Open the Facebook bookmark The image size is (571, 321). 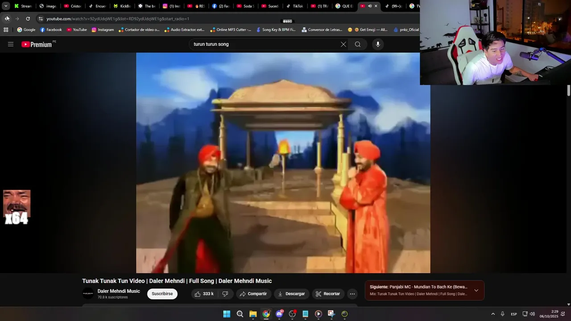[51, 30]
